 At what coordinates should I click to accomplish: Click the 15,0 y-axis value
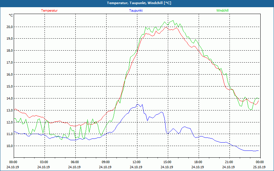pos(10,87)
